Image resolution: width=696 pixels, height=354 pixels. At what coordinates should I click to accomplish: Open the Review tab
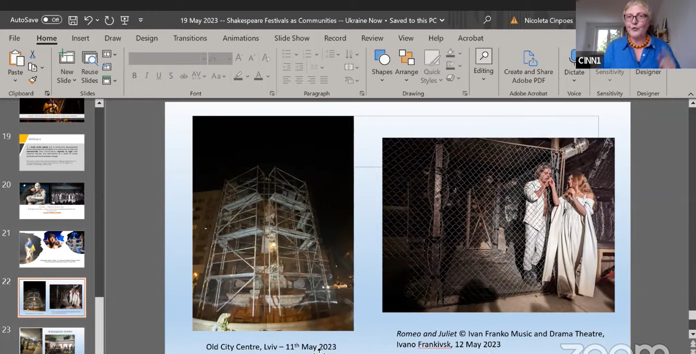[x=372, y=38]
